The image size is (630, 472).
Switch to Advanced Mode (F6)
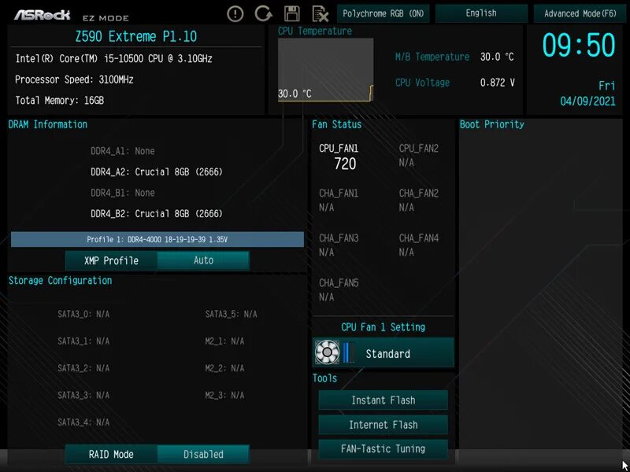pyautogui.click(x=580, y=13)
